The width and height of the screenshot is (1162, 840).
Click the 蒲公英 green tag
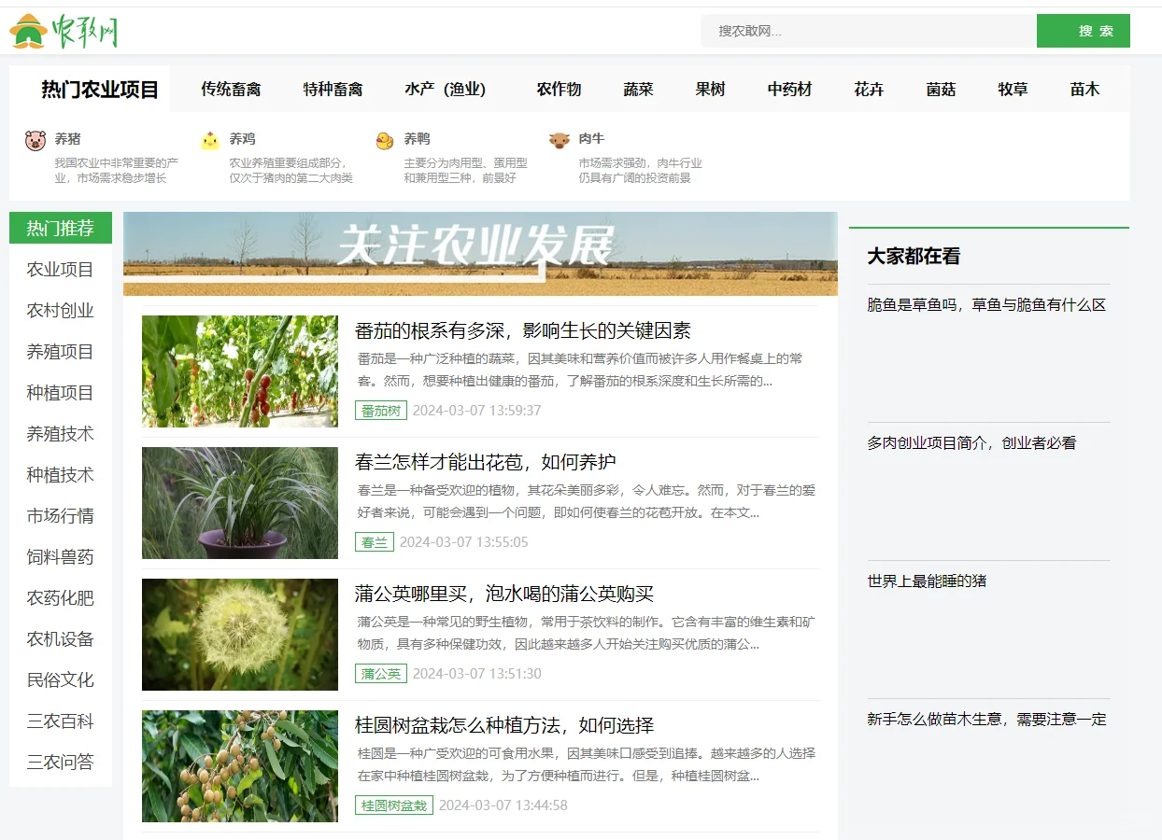(380, 673)
